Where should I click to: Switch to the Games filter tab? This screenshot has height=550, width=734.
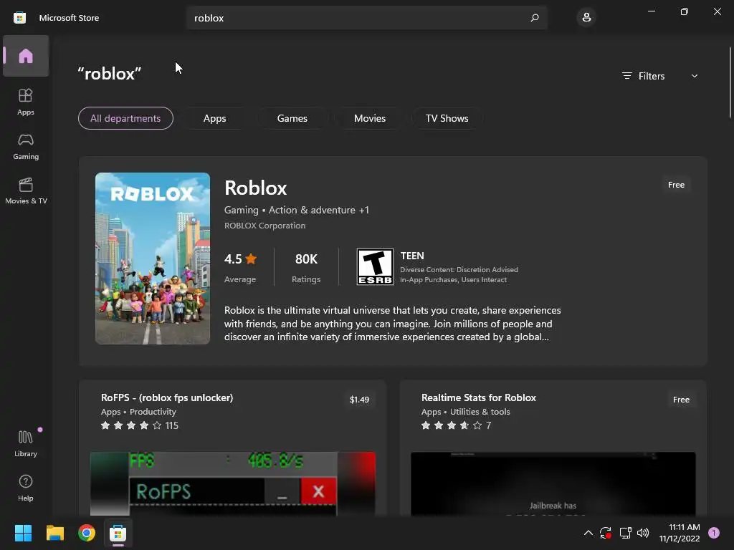(x=292, y=118)
